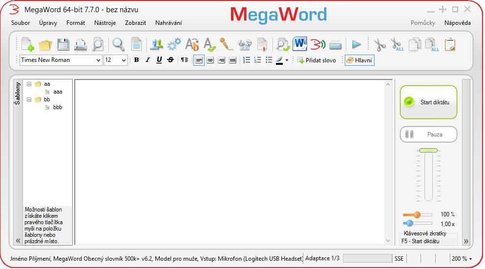Collapse the Šablony panel with double chevron
The image size is (485, 269).
18,241
